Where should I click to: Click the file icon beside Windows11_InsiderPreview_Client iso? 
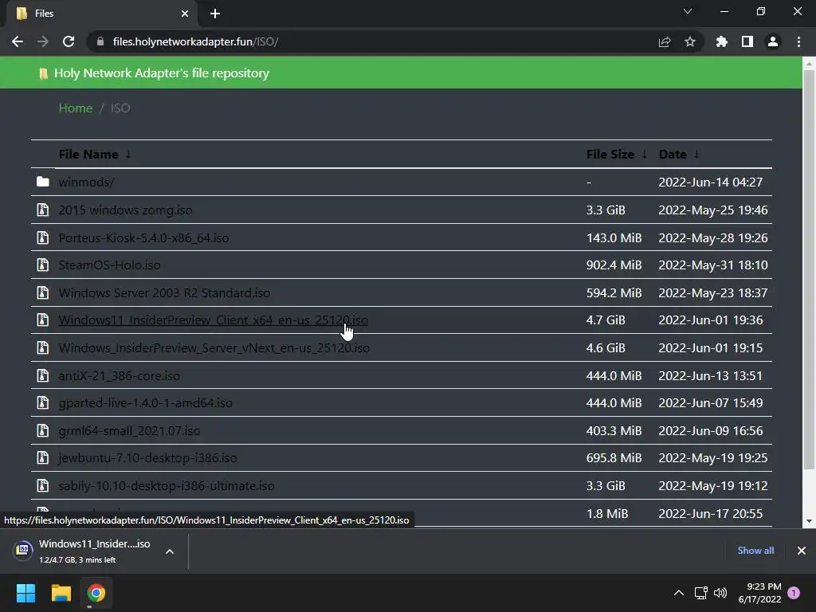43,320
